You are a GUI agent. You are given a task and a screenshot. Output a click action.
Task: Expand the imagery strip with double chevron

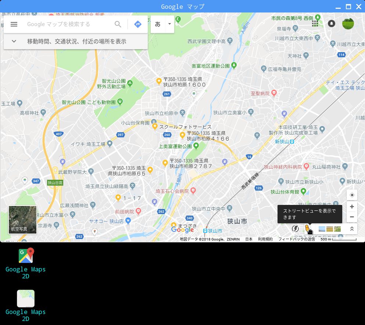[x=352, y=229]
